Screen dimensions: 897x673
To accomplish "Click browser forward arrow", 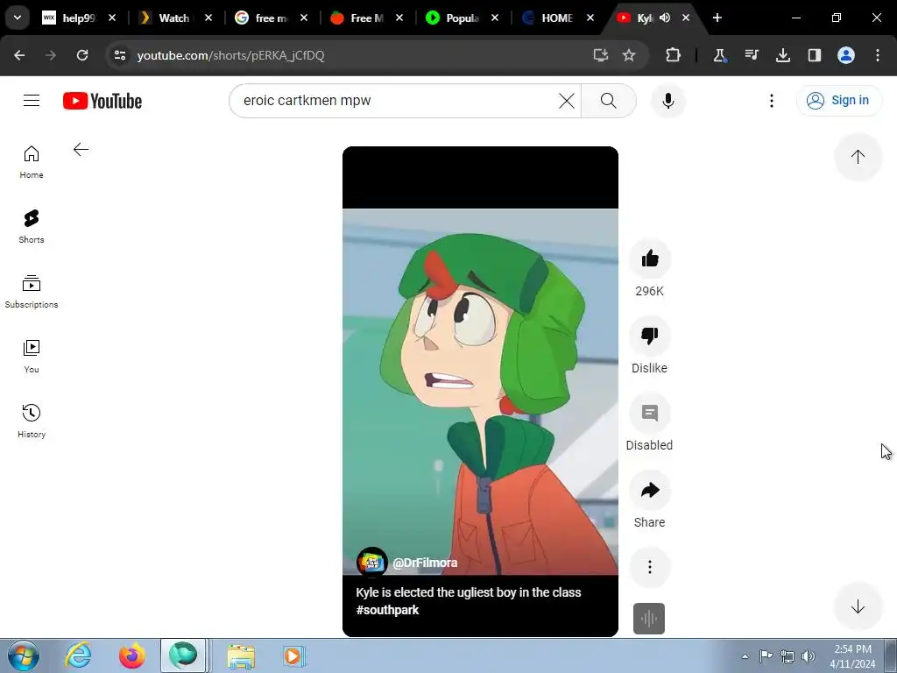I will [x=51, y=55].
